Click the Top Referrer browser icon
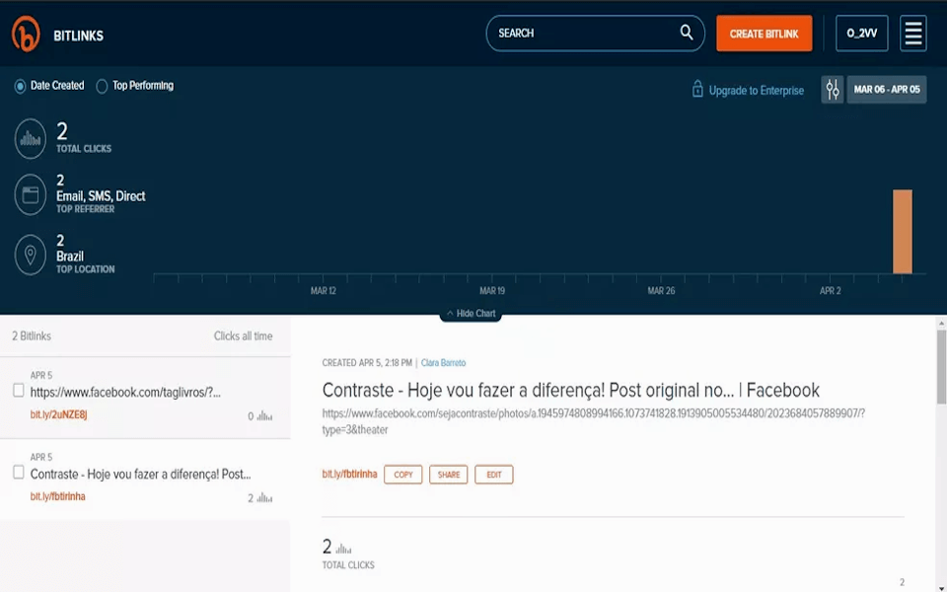The width and height of the screenshot is (947, 592). [x=31, y=194]
